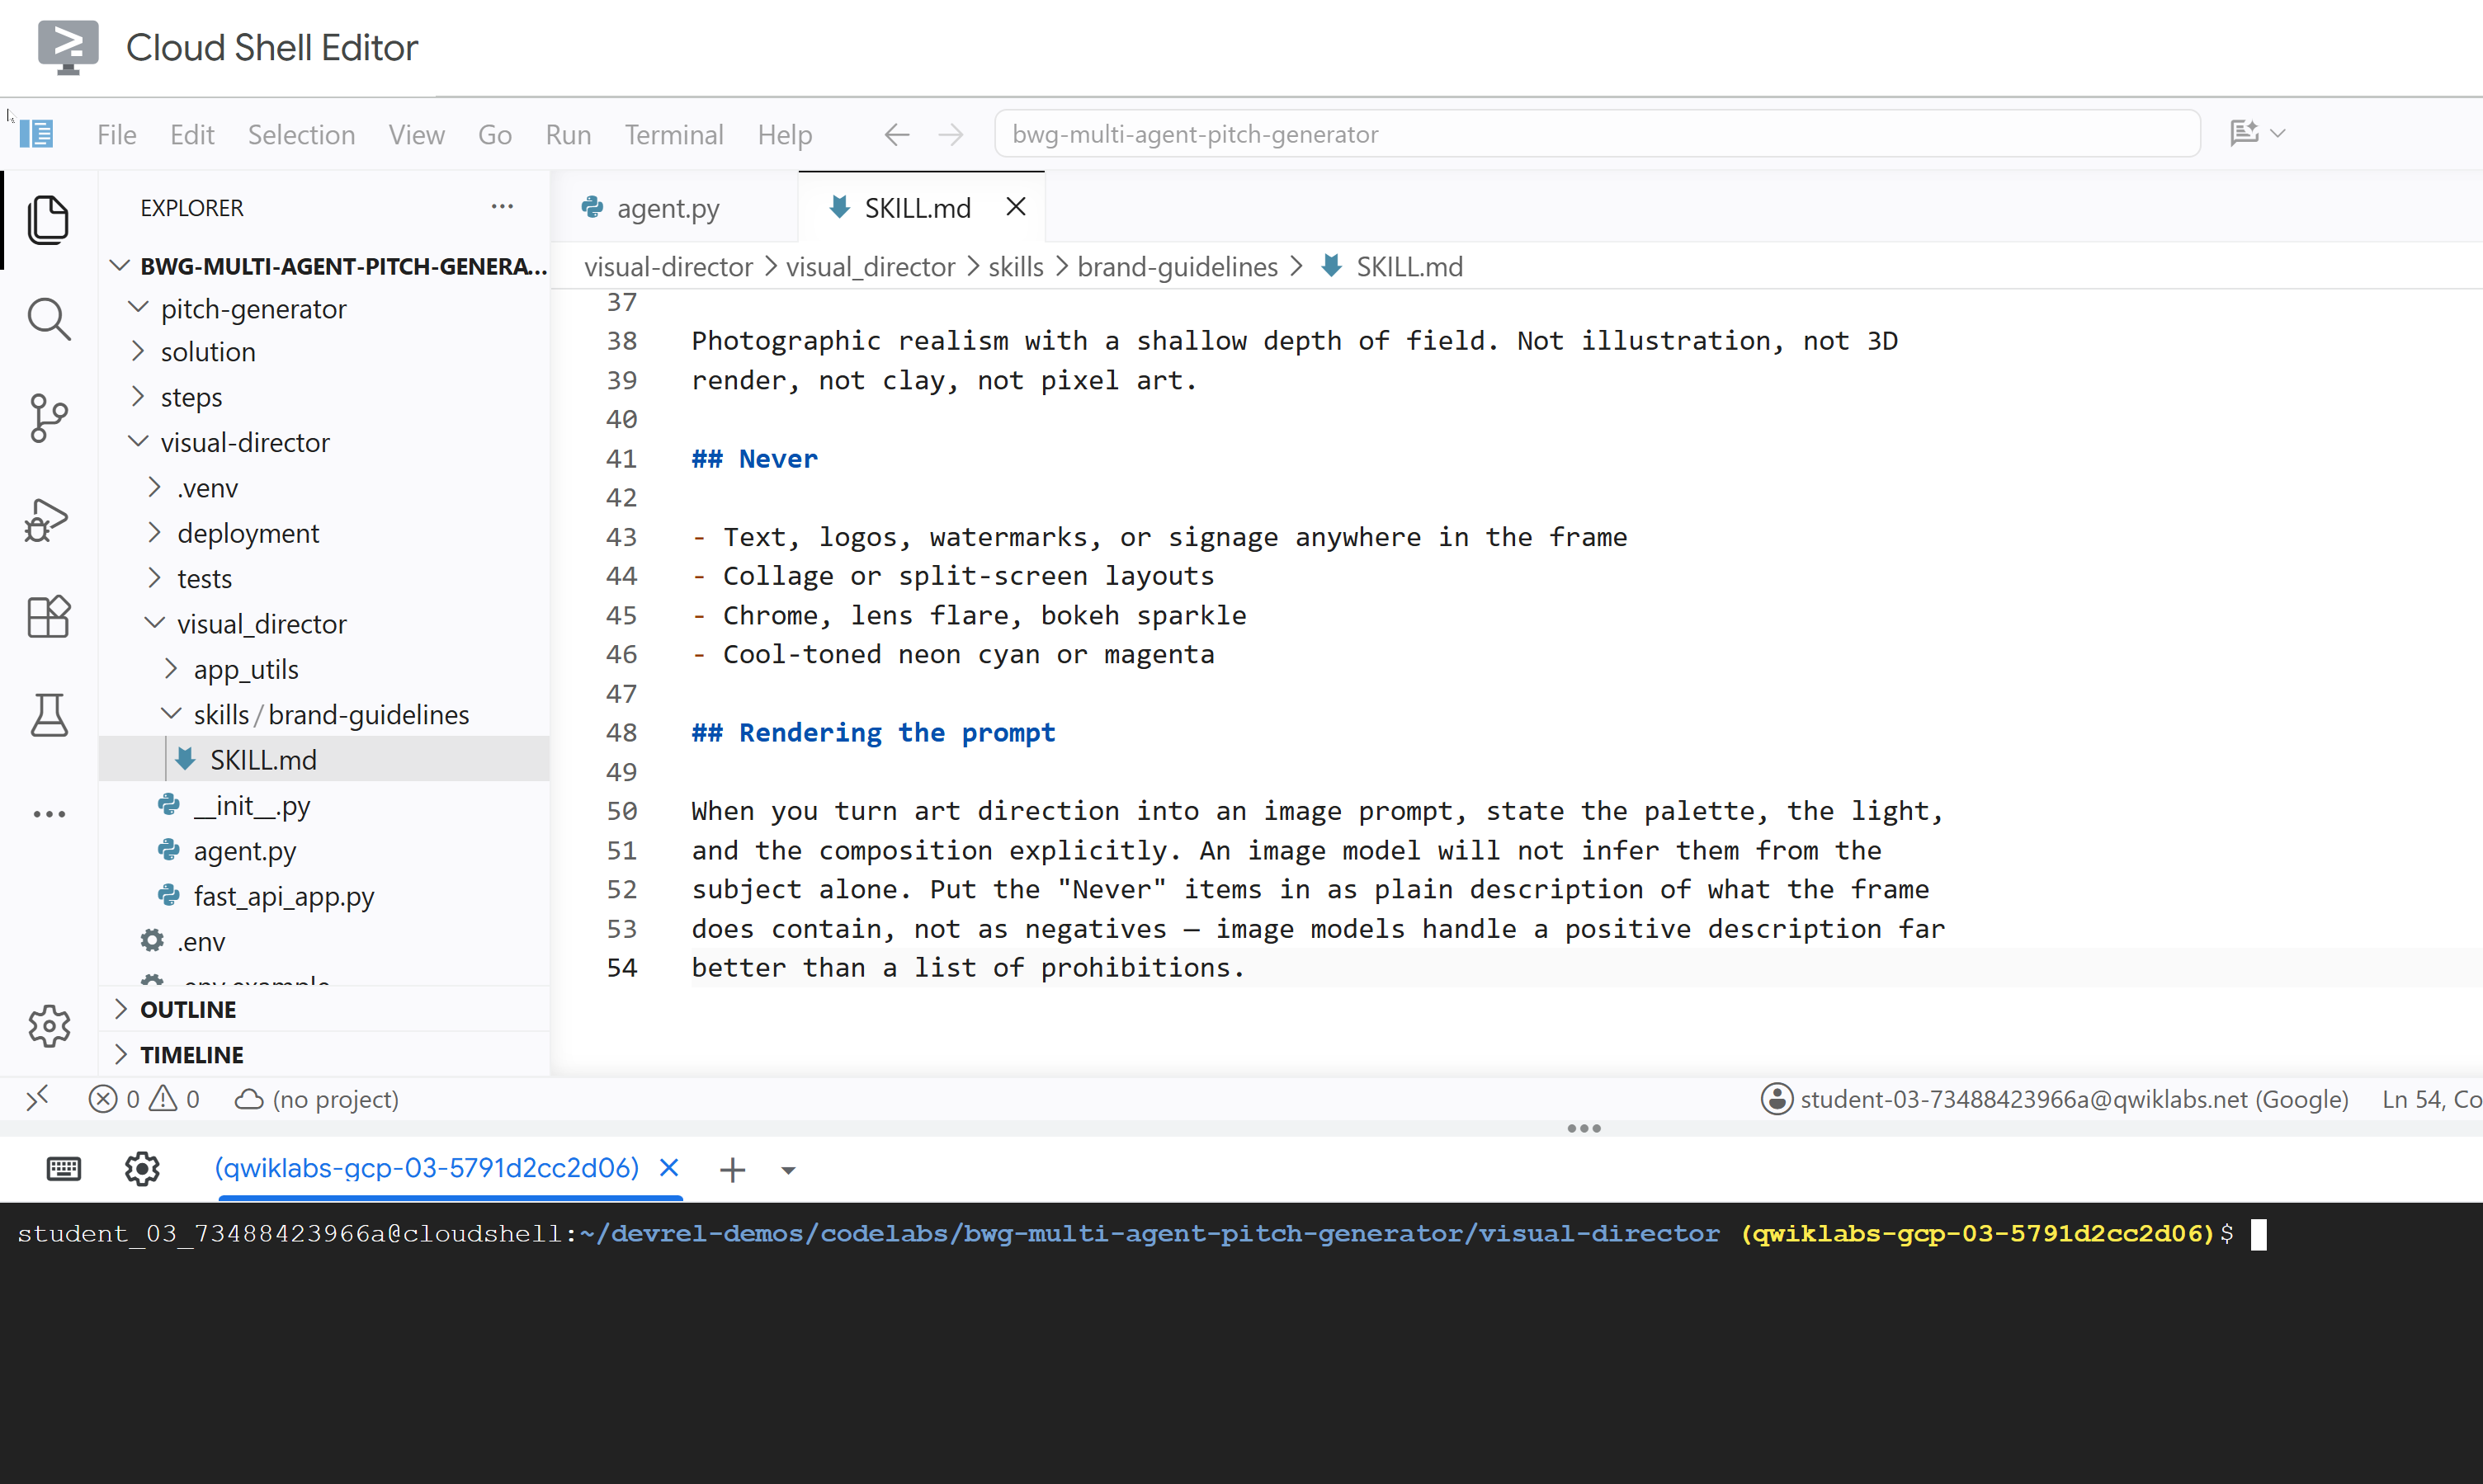
Task: Toggle the primary sidebar menu icon
Action: tap(37, 134)
